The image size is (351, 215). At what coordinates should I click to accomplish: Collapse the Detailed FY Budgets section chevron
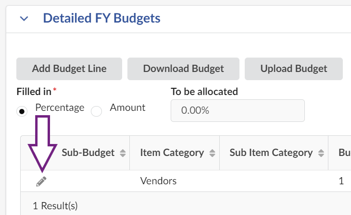24,19
